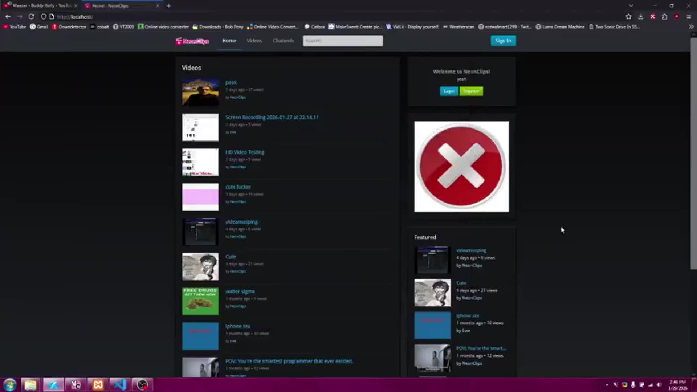697x392 pixels.
Task: Open the taskbar clock and date
Action: 677,385
